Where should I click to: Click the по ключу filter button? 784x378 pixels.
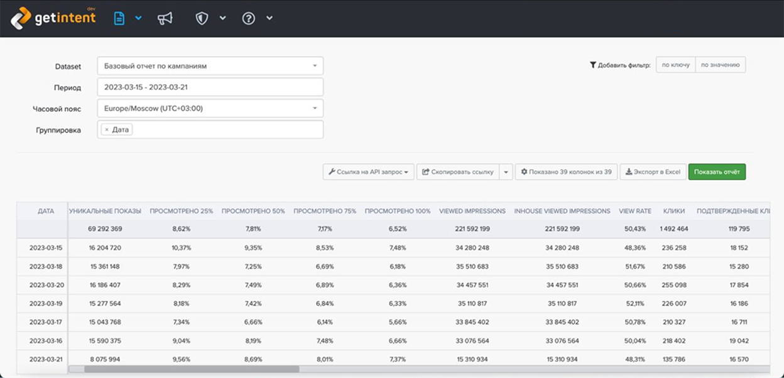(676, 65)
